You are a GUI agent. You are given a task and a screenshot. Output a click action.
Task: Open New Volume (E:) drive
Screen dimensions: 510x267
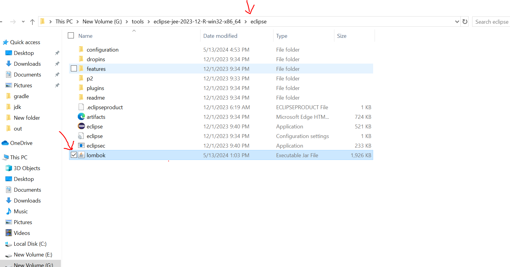33,255
